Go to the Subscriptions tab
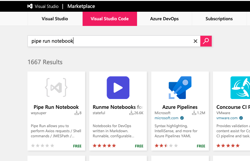The height and width of the screenshot is (161, 250). (x=219, y=19)
